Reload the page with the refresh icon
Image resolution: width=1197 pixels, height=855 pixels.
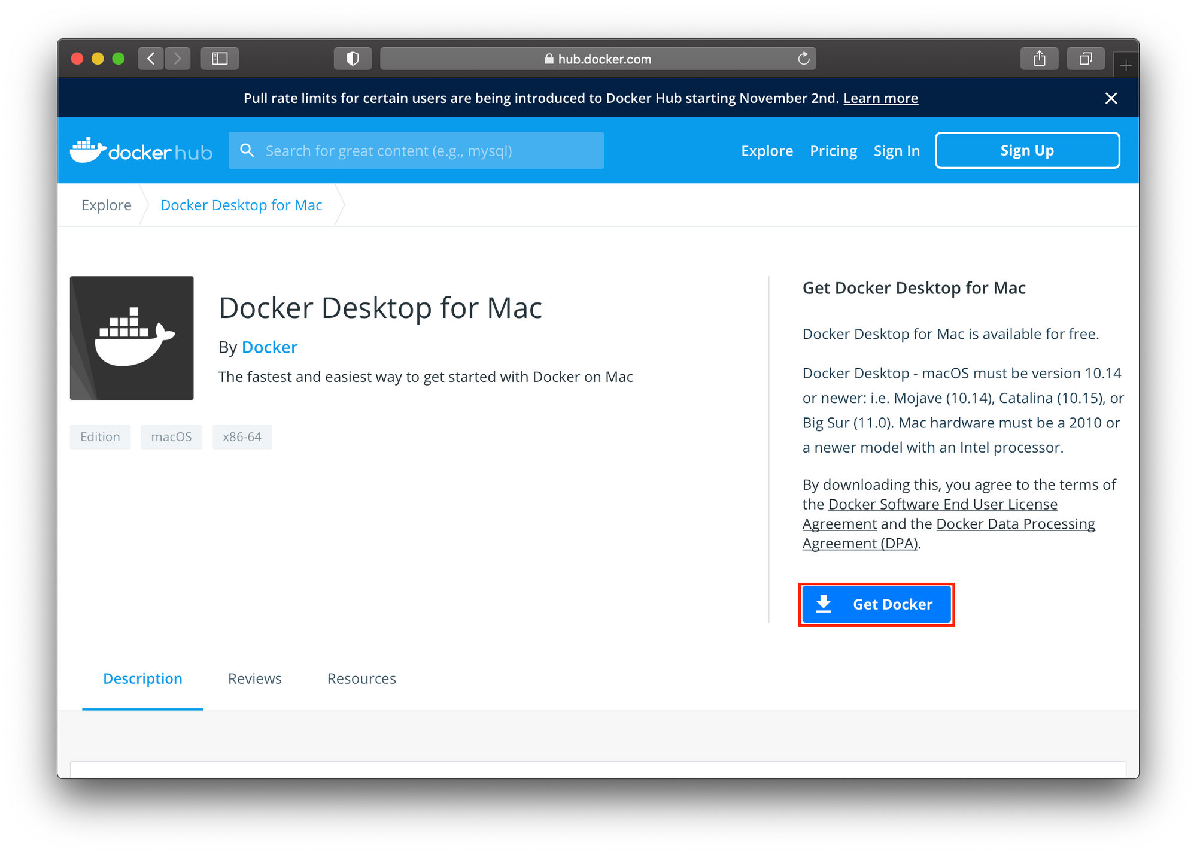click(x=803, y=59)
